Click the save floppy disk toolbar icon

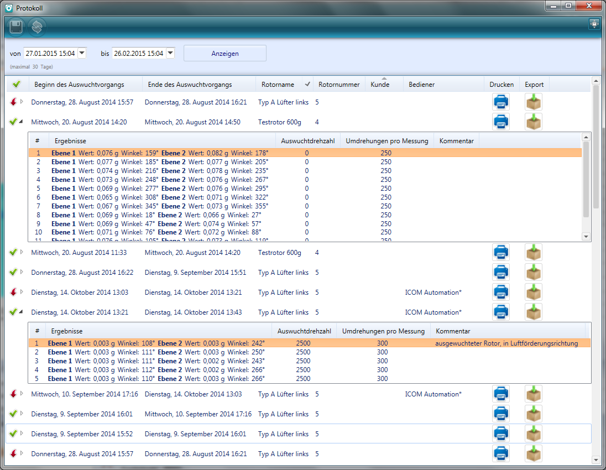[x=16, y=27]
